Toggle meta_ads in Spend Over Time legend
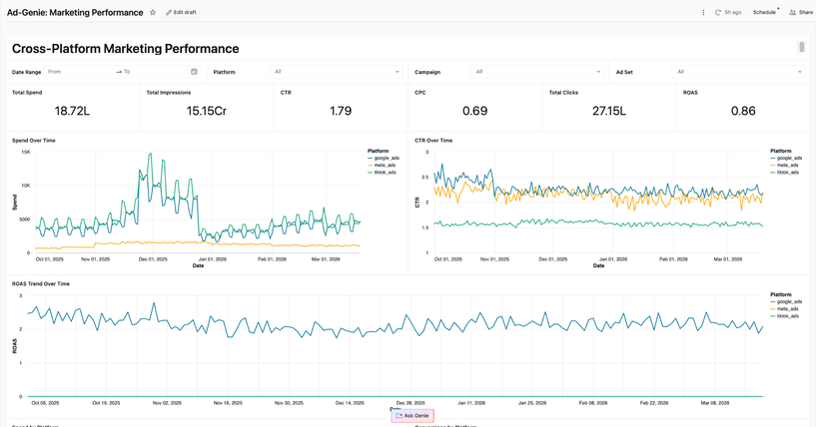 click(382, 166)
